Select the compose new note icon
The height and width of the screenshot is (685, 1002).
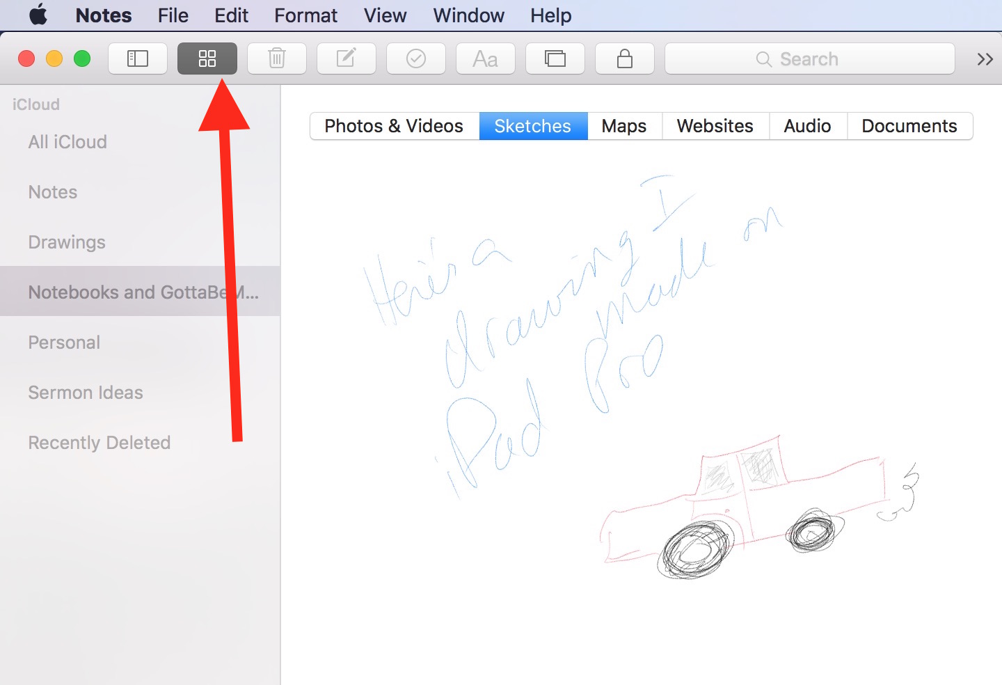pos(346,58)
